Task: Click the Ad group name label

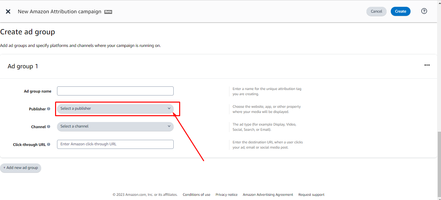Action: 38,91
